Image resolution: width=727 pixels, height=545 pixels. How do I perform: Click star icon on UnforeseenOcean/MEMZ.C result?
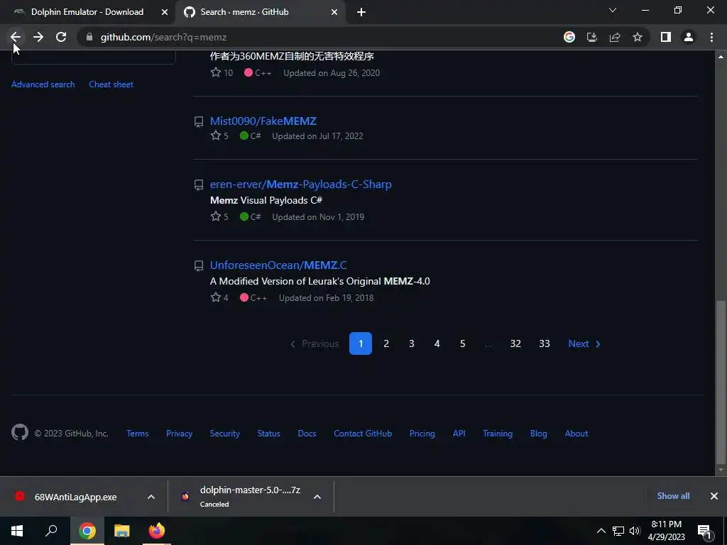(216, 297)
